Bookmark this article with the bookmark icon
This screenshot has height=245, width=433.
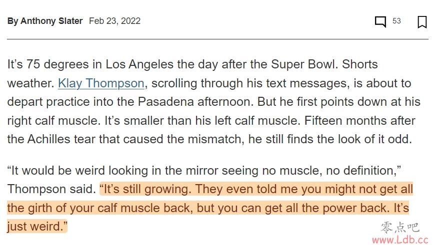pos(422,22)
